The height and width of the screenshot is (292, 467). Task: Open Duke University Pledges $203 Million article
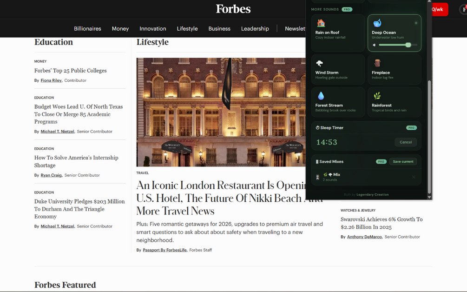click(x=79, y=209)
